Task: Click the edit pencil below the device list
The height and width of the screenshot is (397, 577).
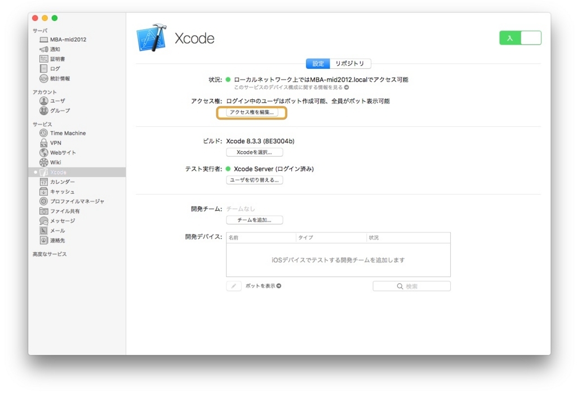Action: 233,286
